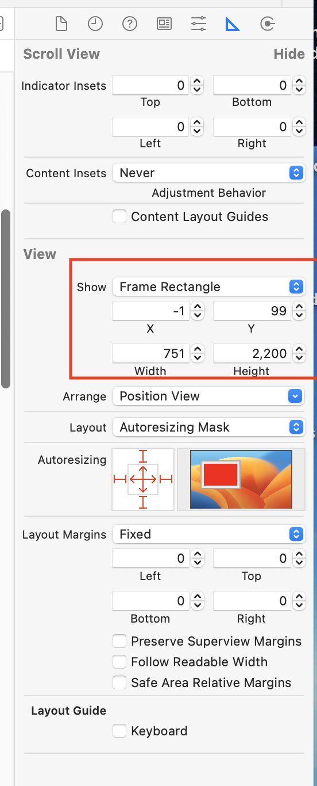Enable the Keyboard layout guide checkbox
The image size is (317, 786).
coord(119,731)
